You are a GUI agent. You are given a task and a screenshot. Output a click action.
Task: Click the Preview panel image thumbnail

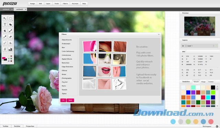tap(200, 26)
